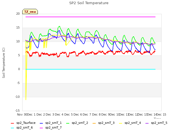Click the flat magenta sp2_smT_7 line
The width and height of the screenshot is (178, 133).
point(90,17)
